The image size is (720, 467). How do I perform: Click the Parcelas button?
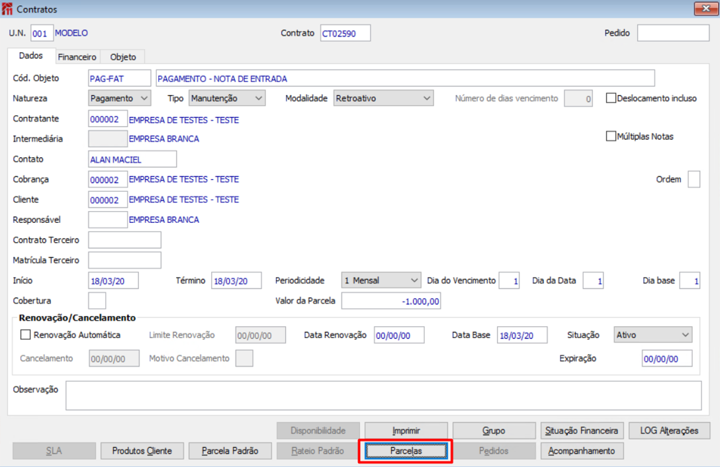pyautogui.click(x=406, y=451)
